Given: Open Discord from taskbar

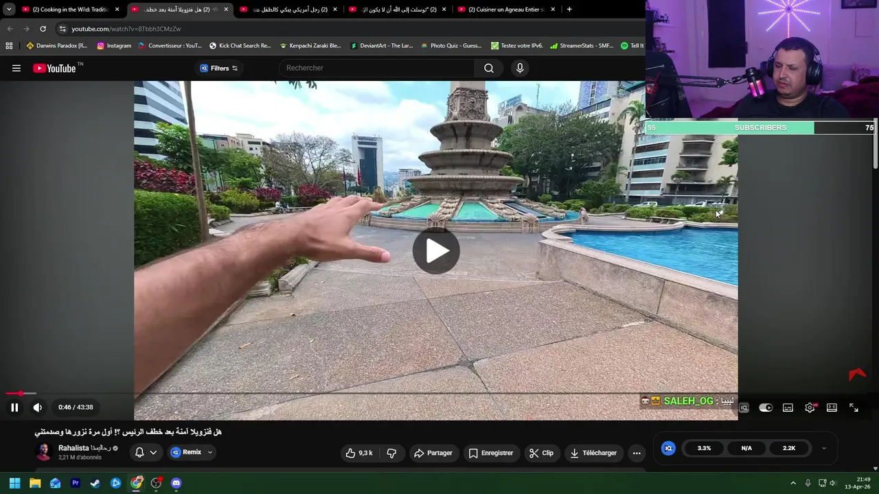Looking at the screenshot, I should click(176, 483).
